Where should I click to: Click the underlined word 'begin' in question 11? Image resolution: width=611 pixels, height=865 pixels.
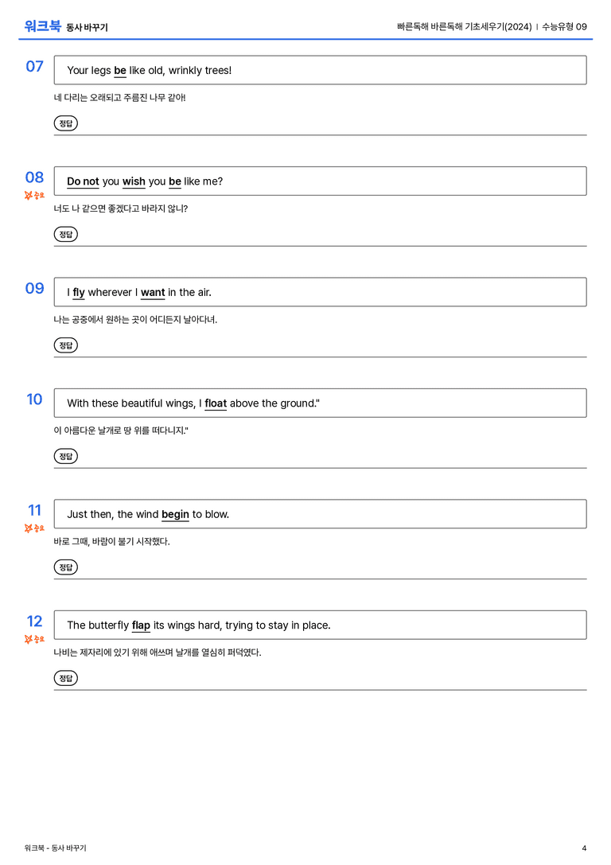tap(175, 515)
